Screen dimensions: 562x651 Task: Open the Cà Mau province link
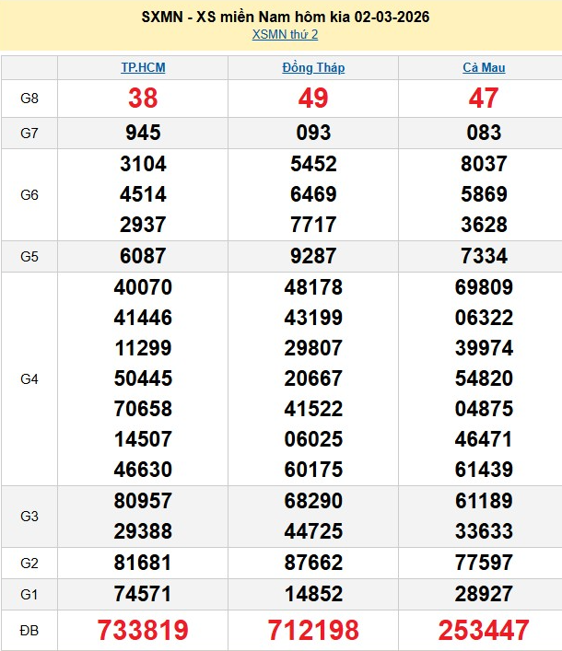click(x=484, y=67)
